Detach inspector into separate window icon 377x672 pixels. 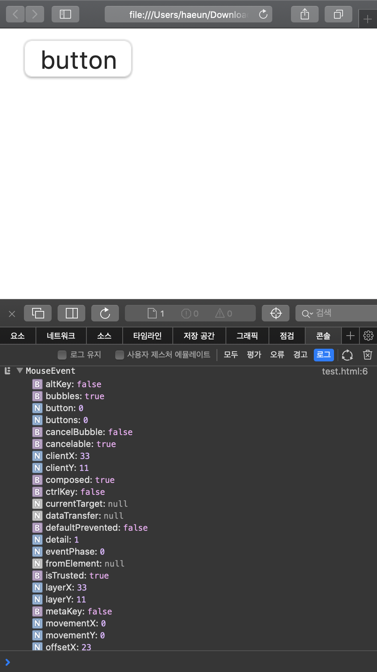[38, 313]
